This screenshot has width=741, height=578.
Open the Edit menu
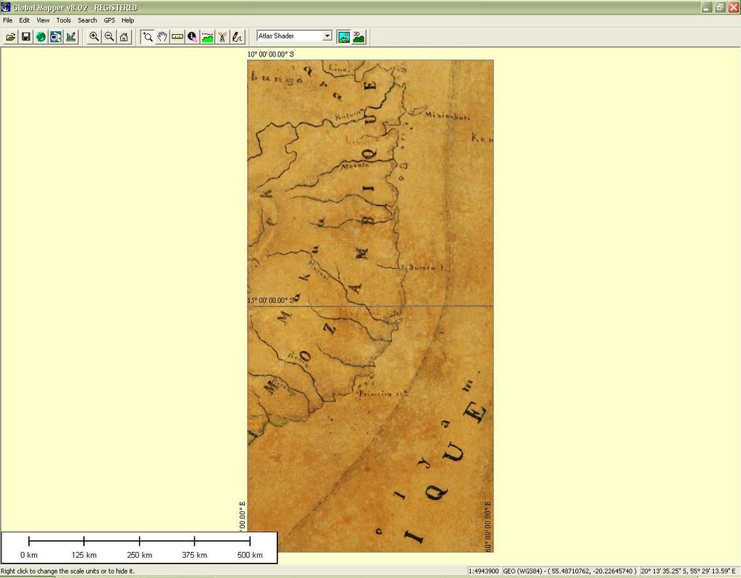24,20
